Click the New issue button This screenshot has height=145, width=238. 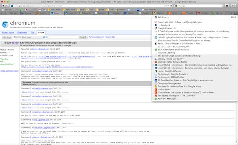7,37
